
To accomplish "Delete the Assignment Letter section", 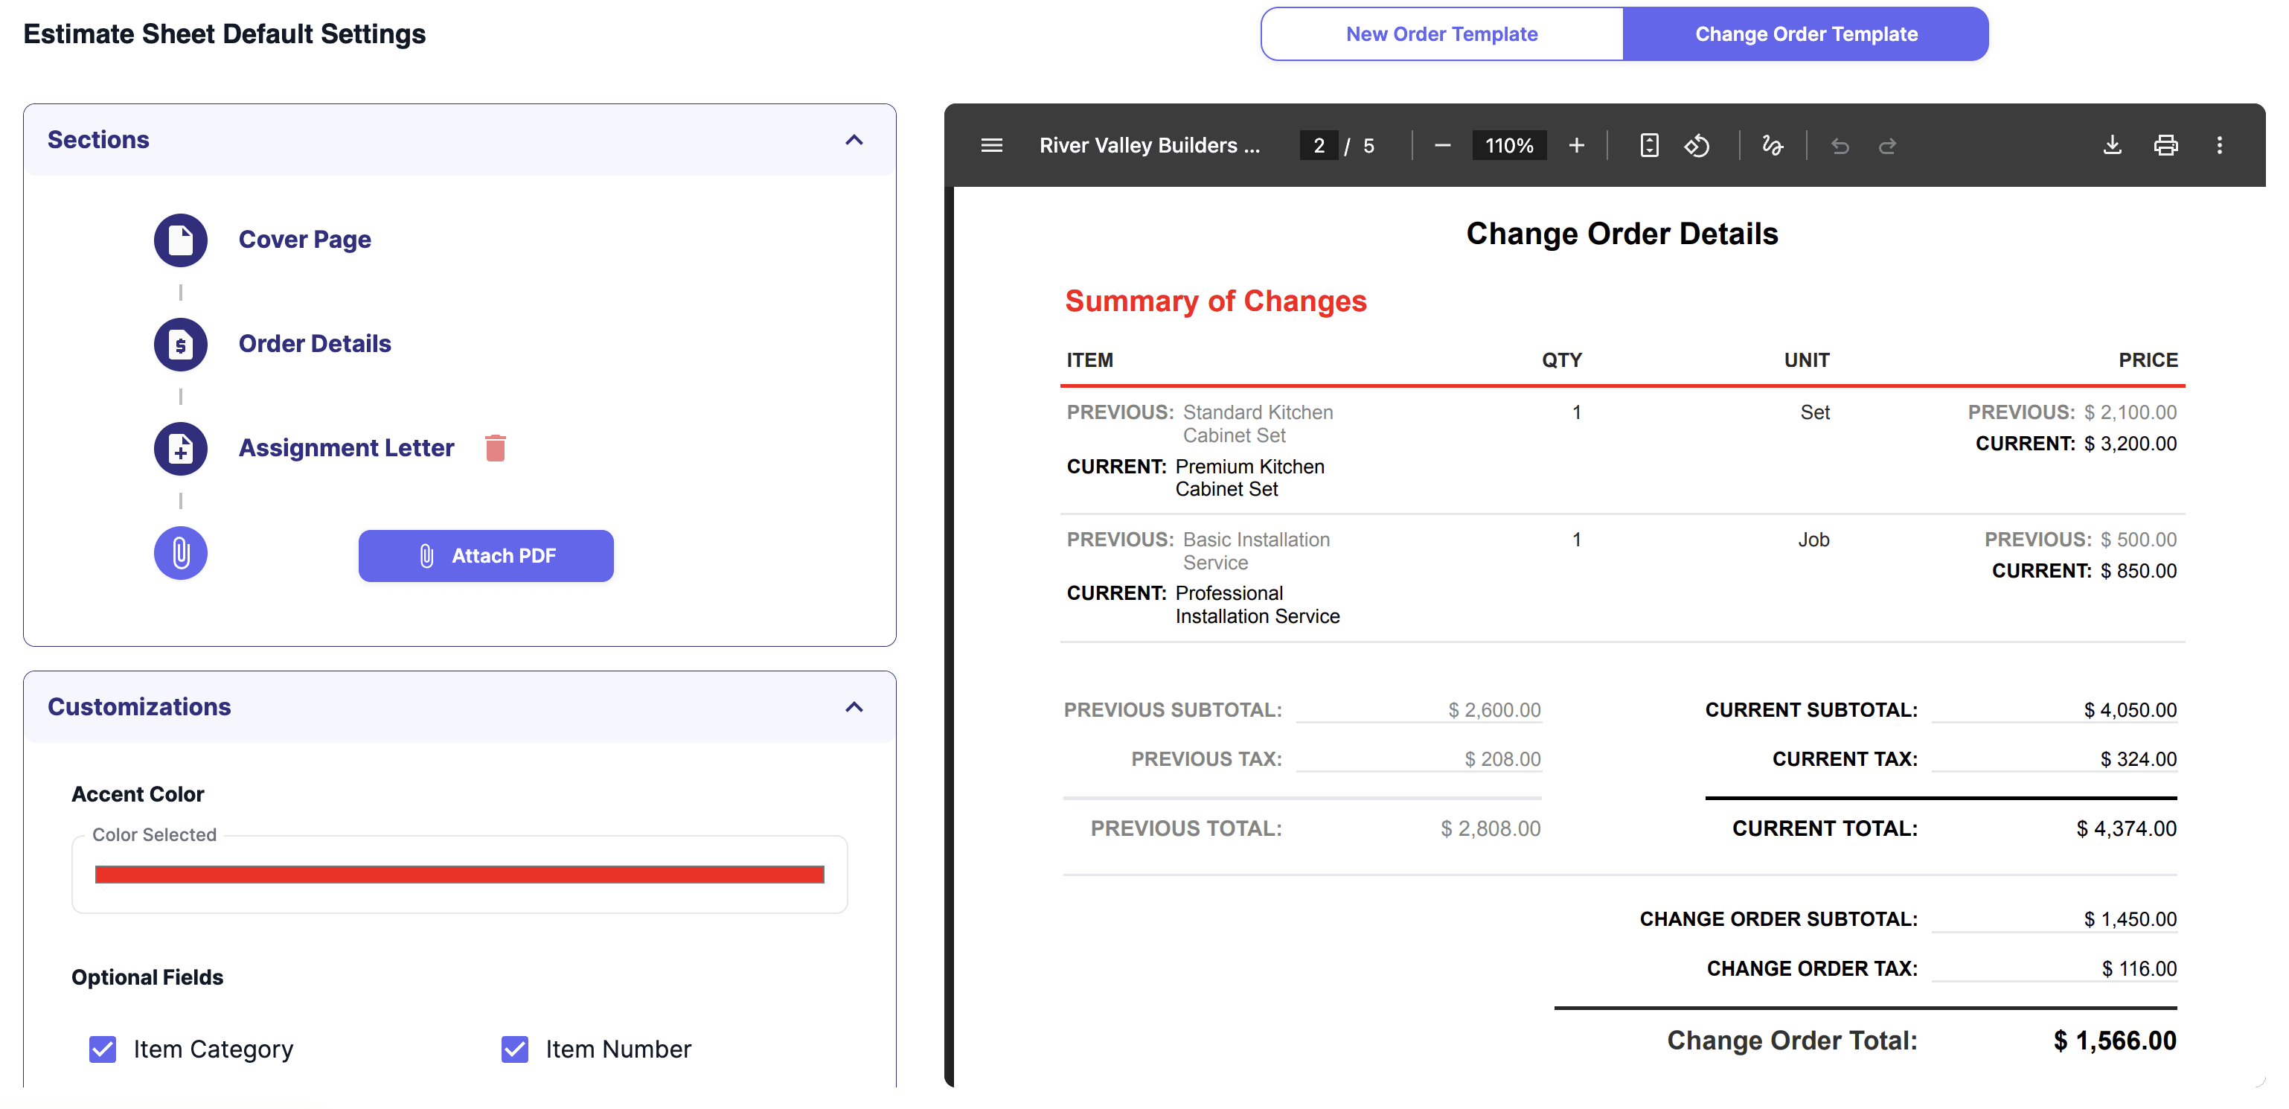I will (496, 448).
